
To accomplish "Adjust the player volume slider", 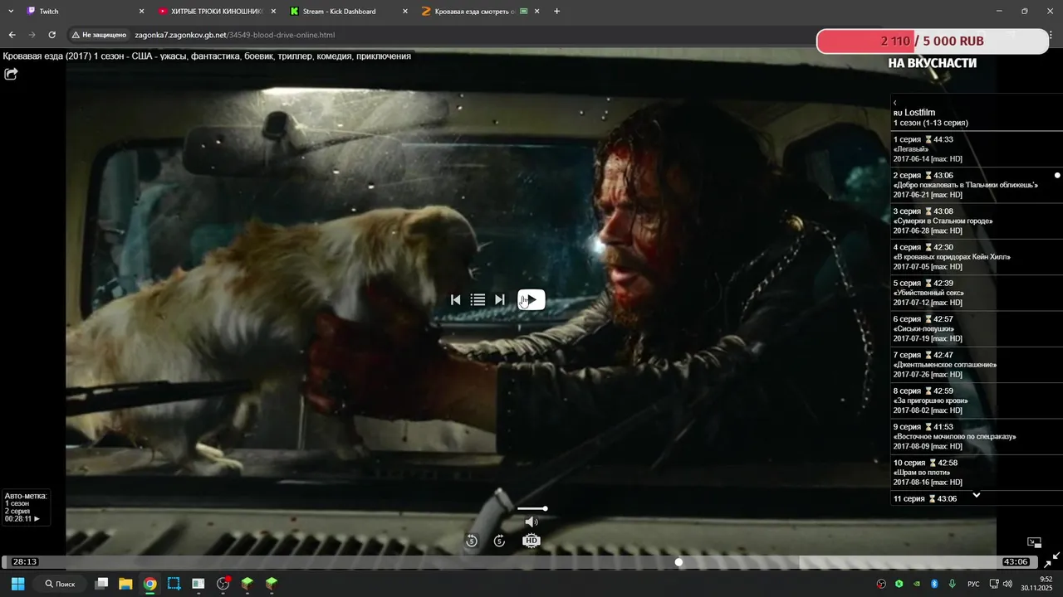I will click(531, 508).
